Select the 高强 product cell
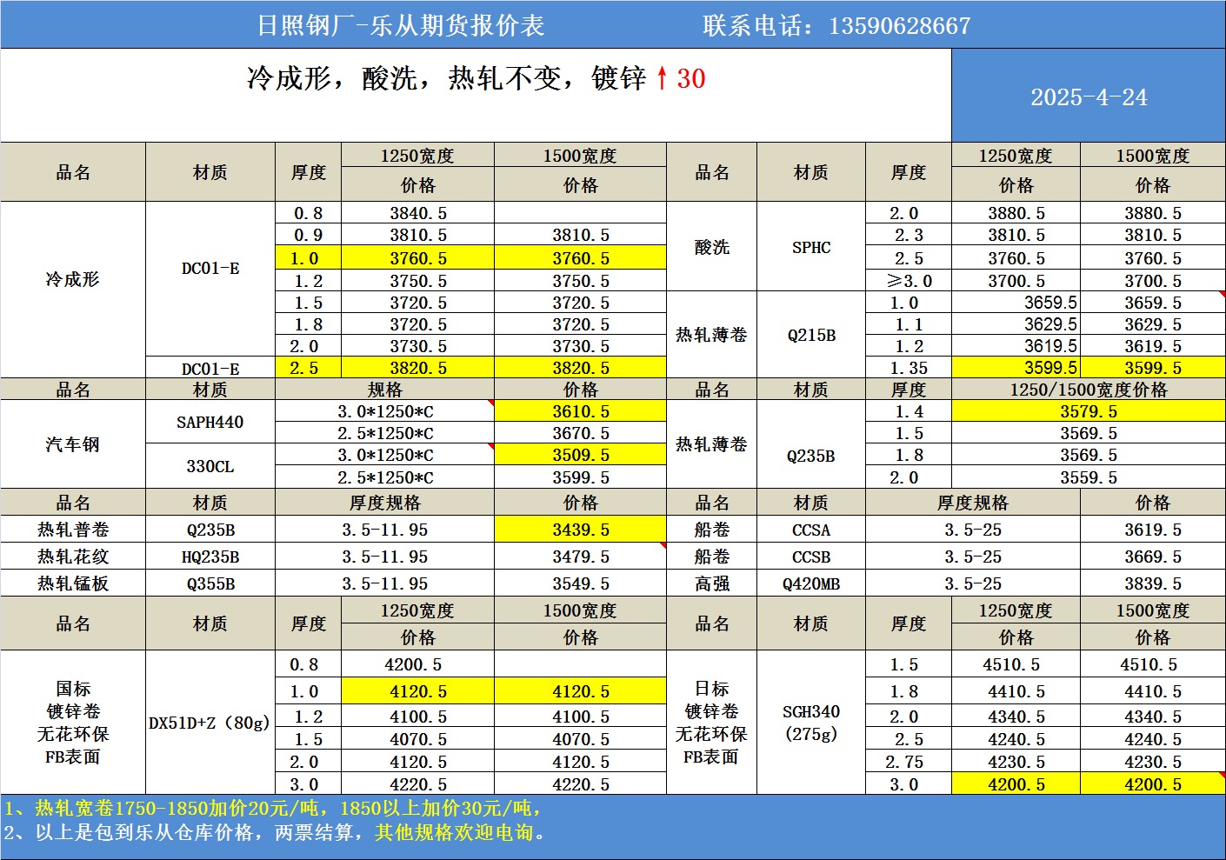This screenshot has width=1226, height=860. [x=711, y=583]
